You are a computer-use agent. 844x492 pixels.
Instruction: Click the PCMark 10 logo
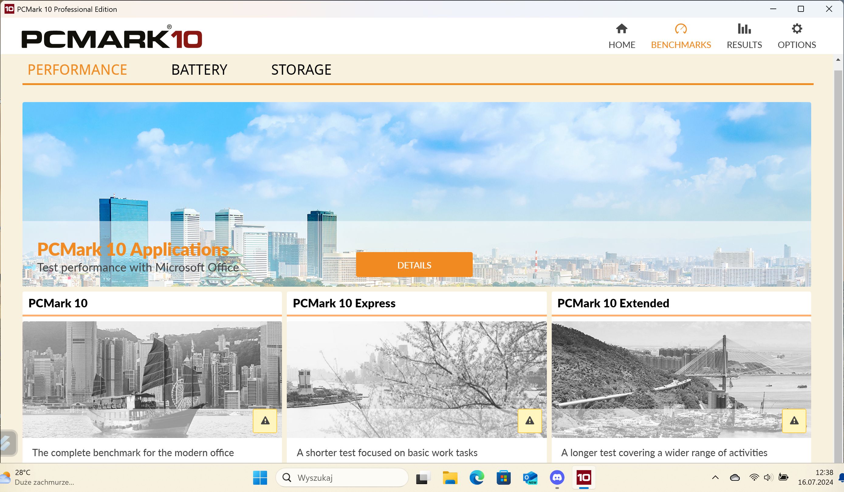112,37
